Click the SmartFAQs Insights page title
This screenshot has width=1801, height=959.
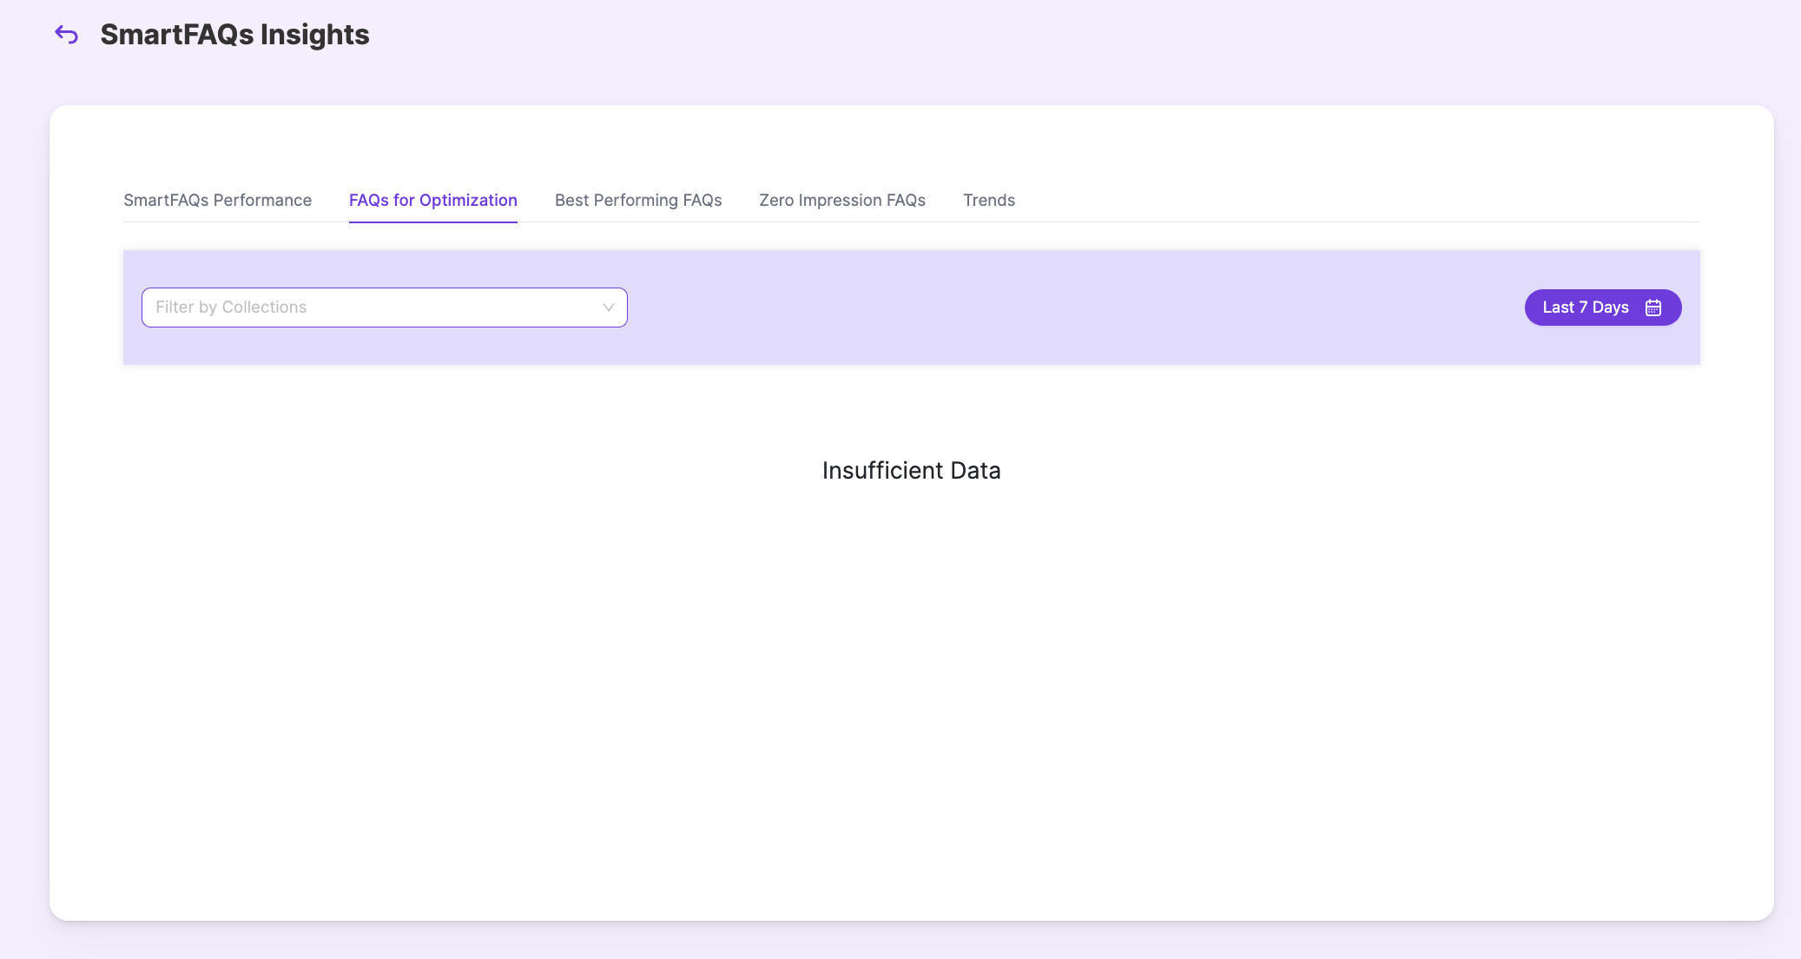tap(234, 35)
